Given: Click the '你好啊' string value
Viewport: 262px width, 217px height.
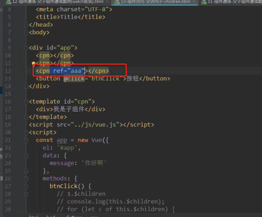Looking at the screenshot, I should (x=94, y=163).
